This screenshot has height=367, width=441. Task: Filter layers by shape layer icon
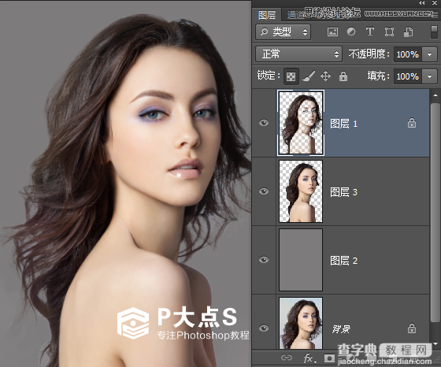[x=389, y=32]
